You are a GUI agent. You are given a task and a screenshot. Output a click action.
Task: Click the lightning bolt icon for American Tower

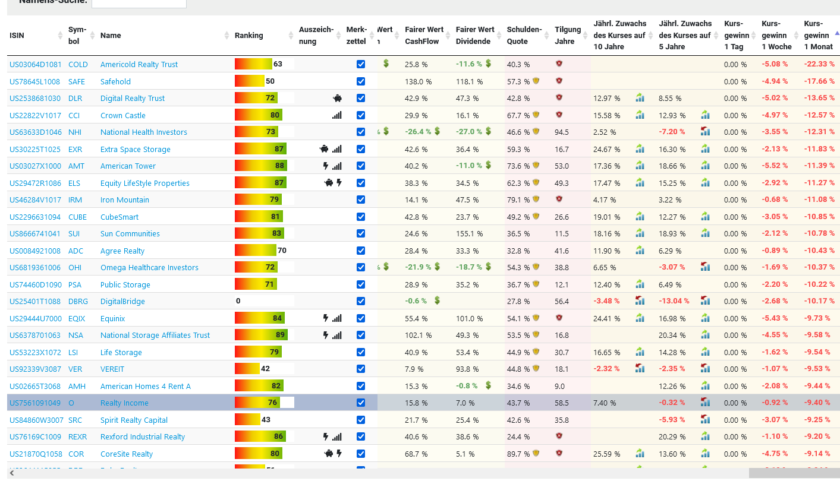[325, 166]
